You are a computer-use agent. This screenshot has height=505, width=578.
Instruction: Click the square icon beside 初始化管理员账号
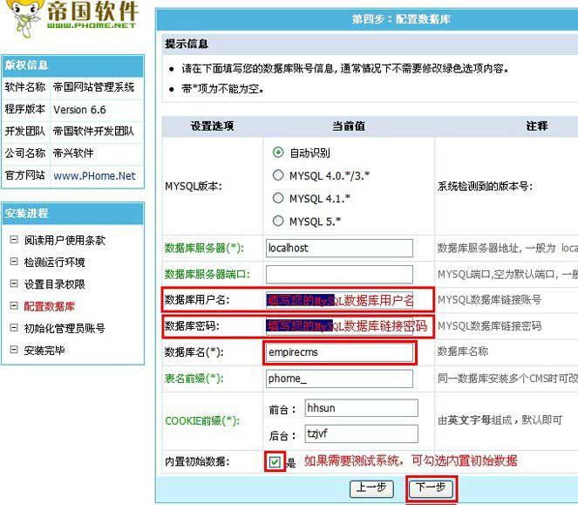coord(14,328)
